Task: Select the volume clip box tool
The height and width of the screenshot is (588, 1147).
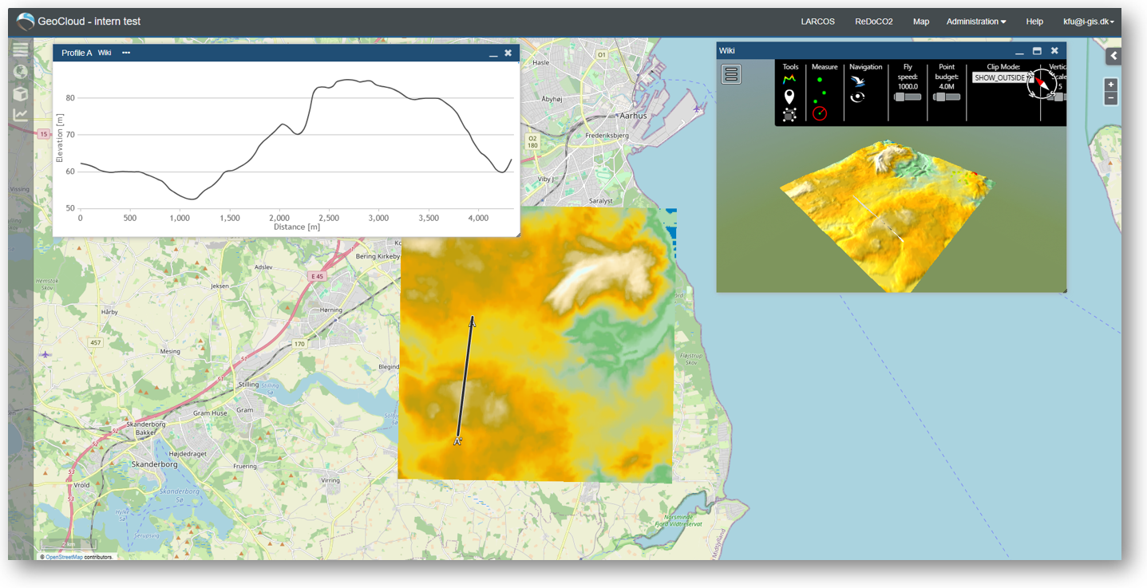Action: point(789,115)
